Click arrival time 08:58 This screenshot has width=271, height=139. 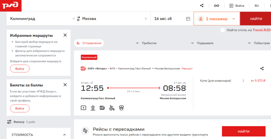[x=175, y=88]
